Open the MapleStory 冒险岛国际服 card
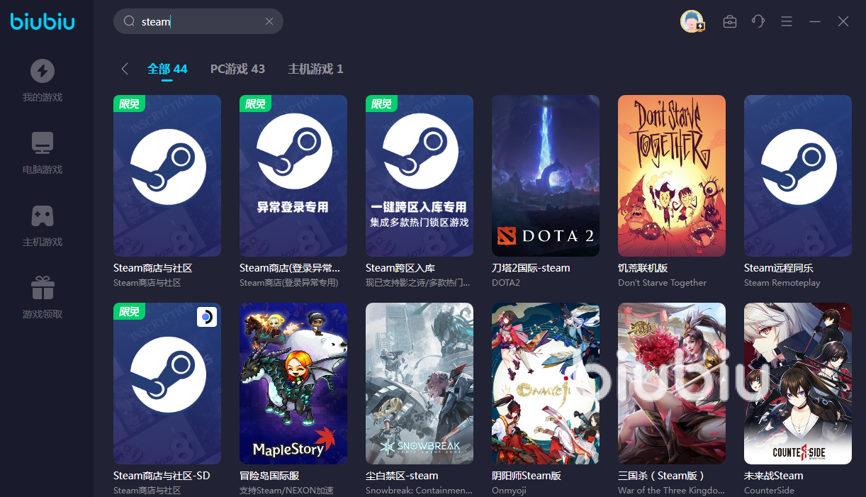866x497 pixels. coord(293,384)
